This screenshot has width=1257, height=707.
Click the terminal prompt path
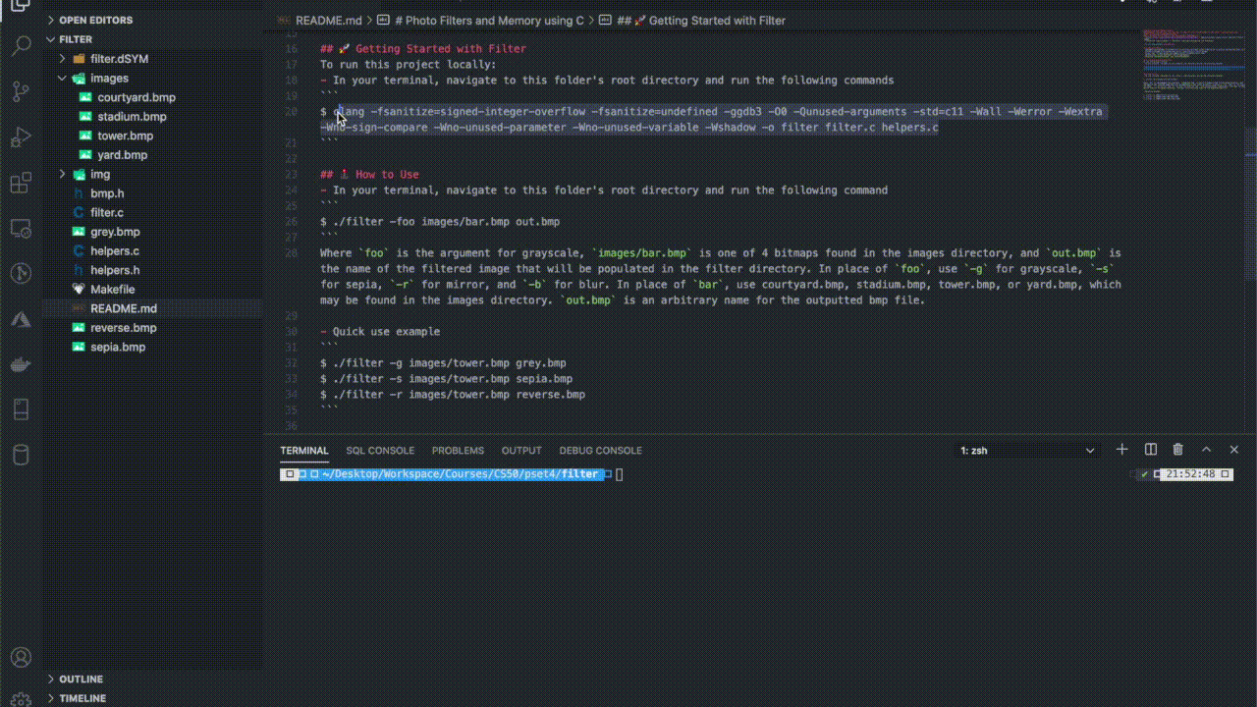460,474
